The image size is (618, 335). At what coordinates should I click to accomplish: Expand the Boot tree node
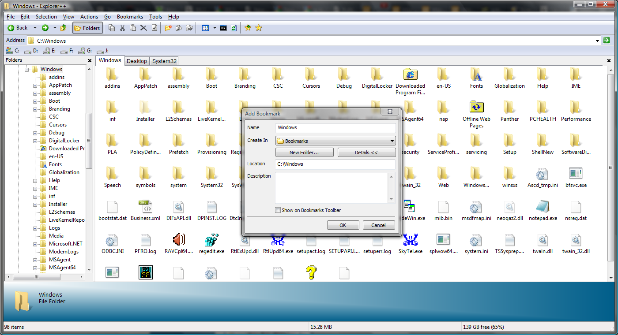coord(35,101)
